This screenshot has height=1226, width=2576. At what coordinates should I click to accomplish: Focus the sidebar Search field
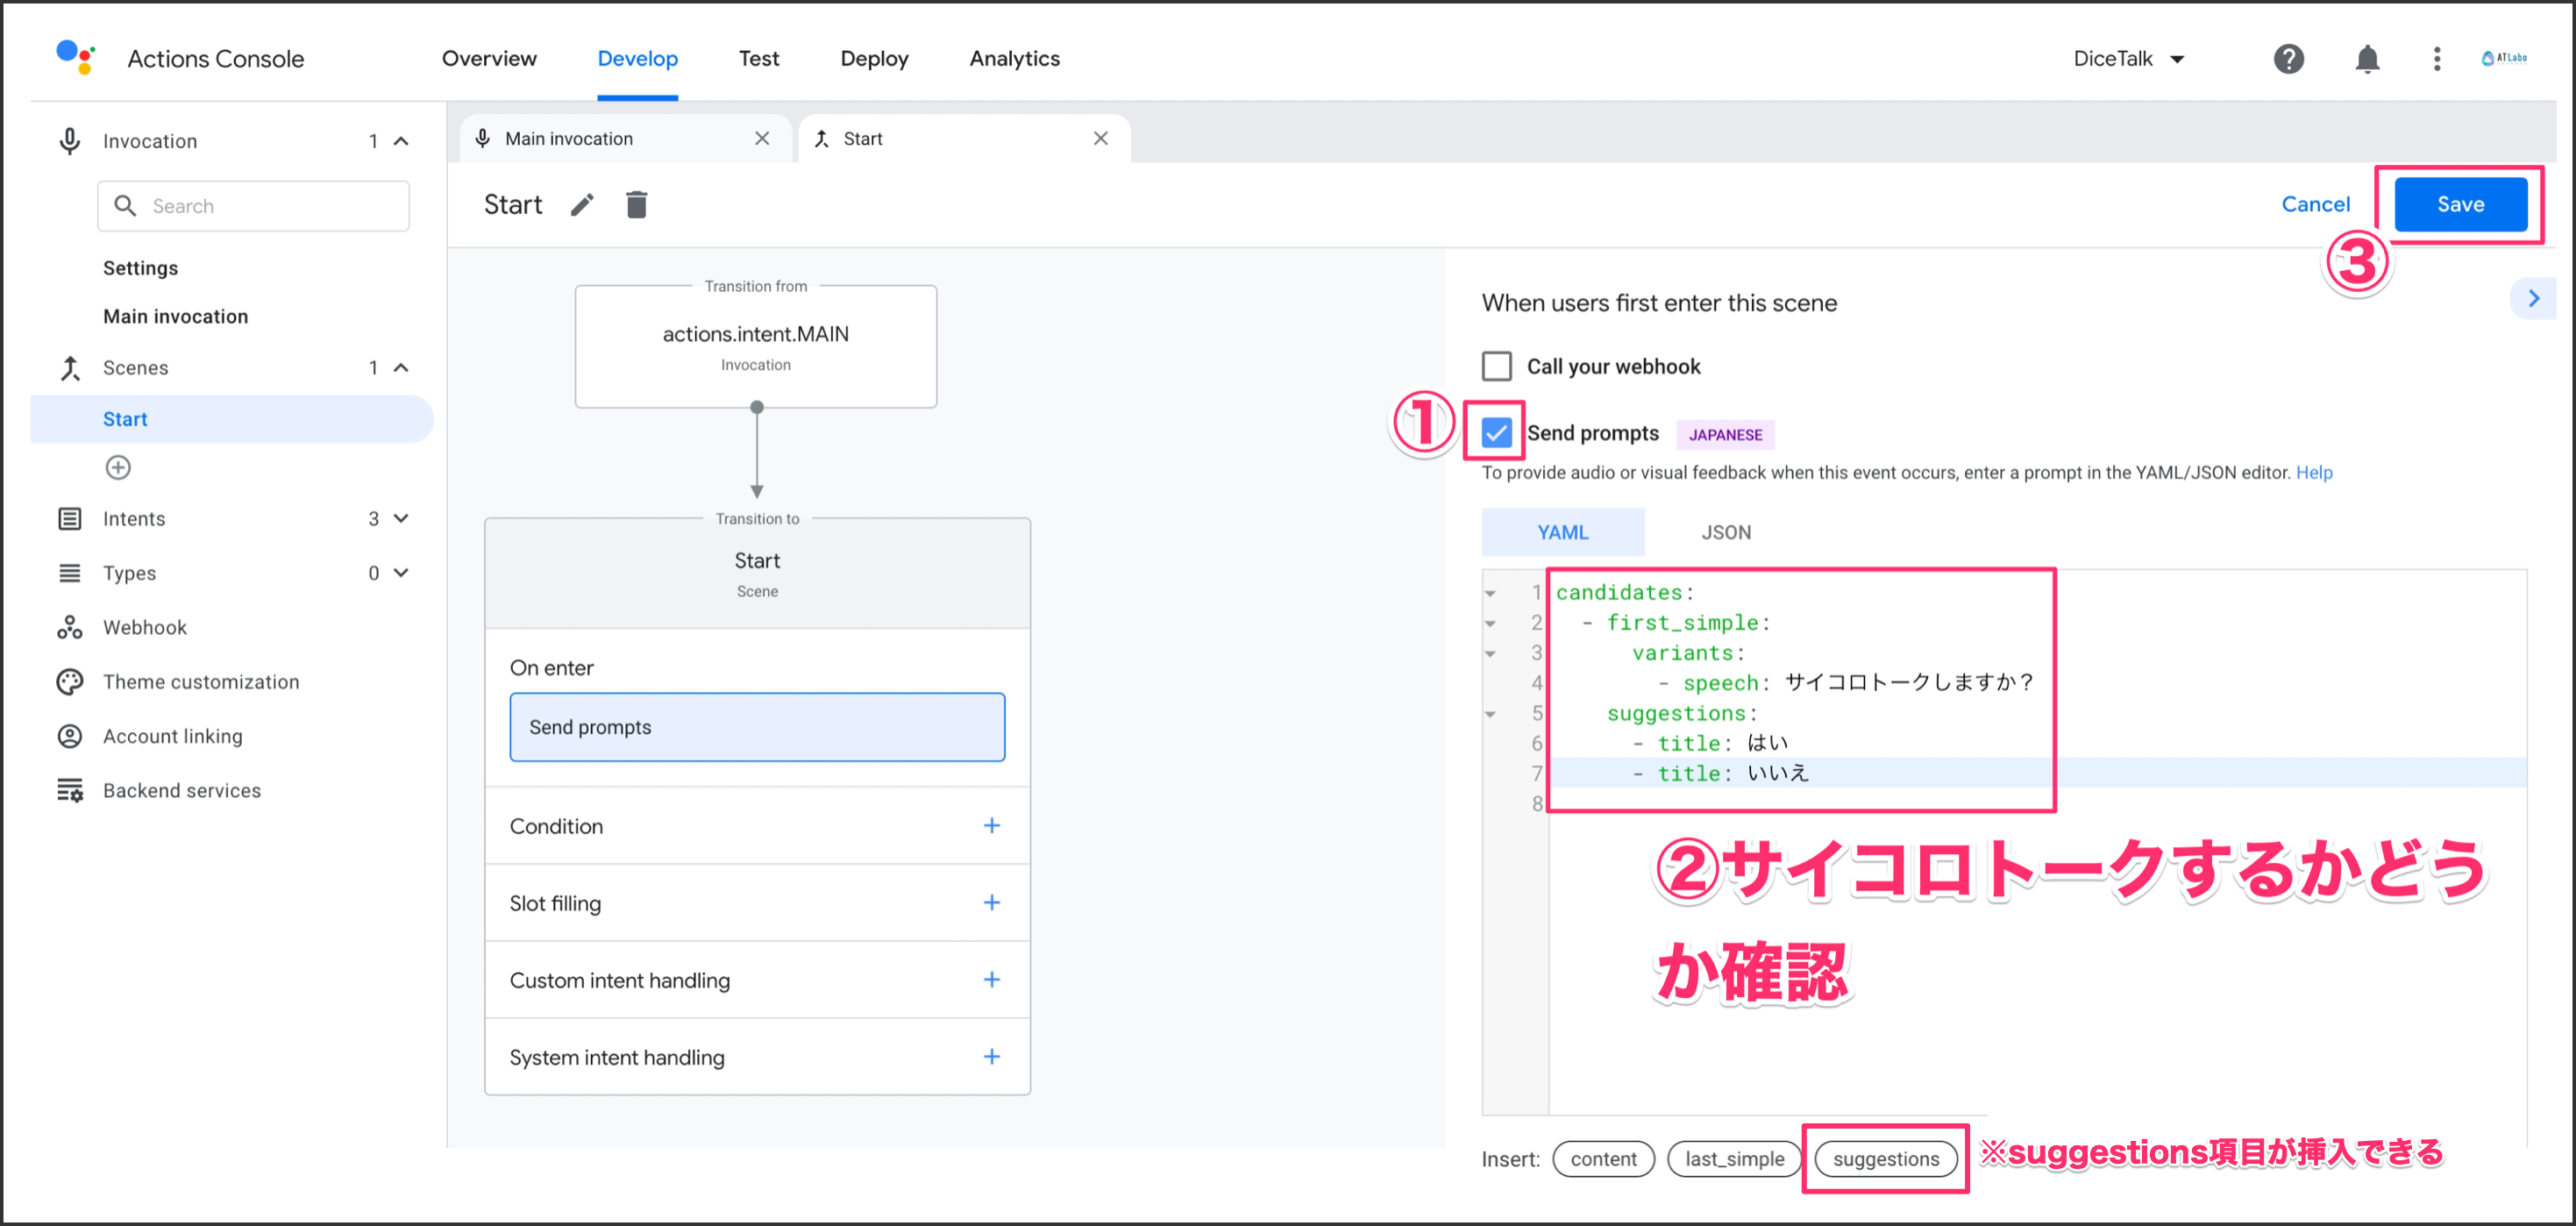point(253,205)
